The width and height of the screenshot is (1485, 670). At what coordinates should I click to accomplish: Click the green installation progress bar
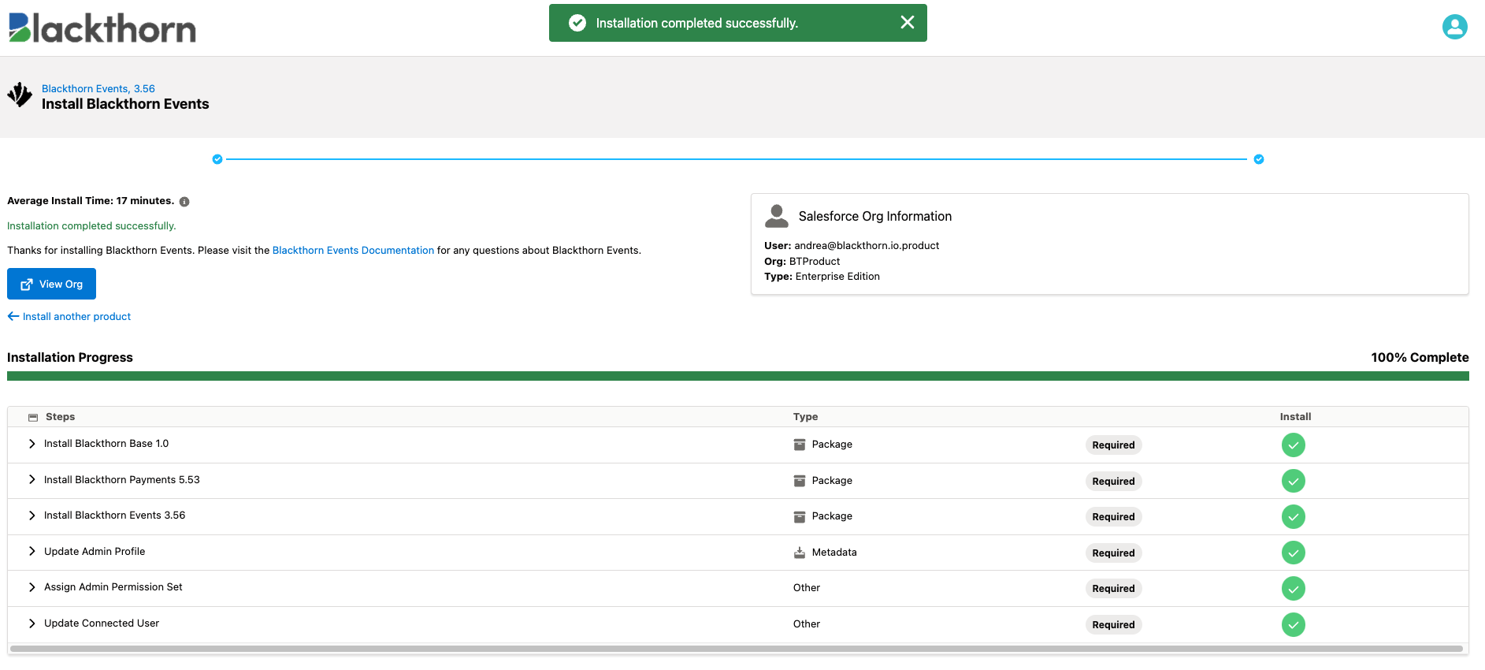(737, 376)
